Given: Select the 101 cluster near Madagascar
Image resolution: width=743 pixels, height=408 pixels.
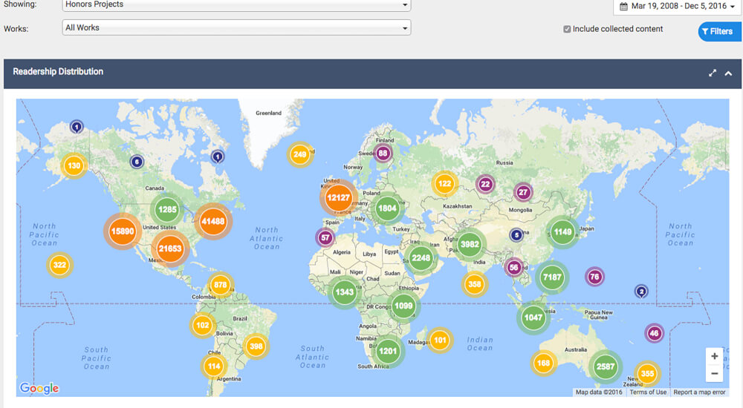Looking at the screenshot, I should click(440, 340).
